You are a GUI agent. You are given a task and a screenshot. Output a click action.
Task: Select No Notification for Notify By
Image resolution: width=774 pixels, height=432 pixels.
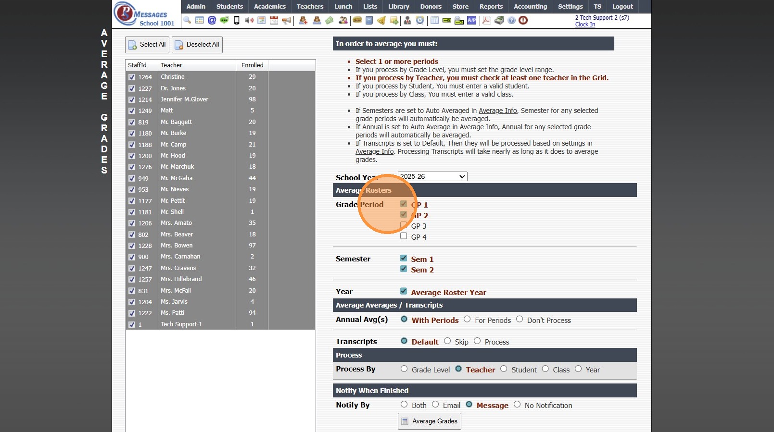click(x=517, y=404)
